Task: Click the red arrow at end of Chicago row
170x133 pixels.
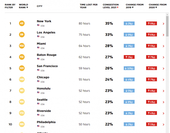Action: (163, 80)
